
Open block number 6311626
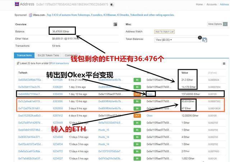[57, 80]
